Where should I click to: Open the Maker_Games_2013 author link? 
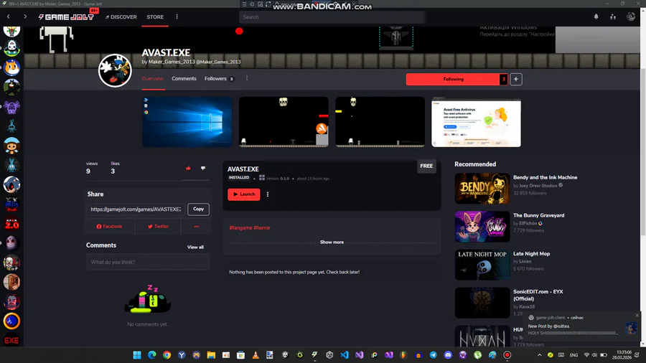pos(172,62)
